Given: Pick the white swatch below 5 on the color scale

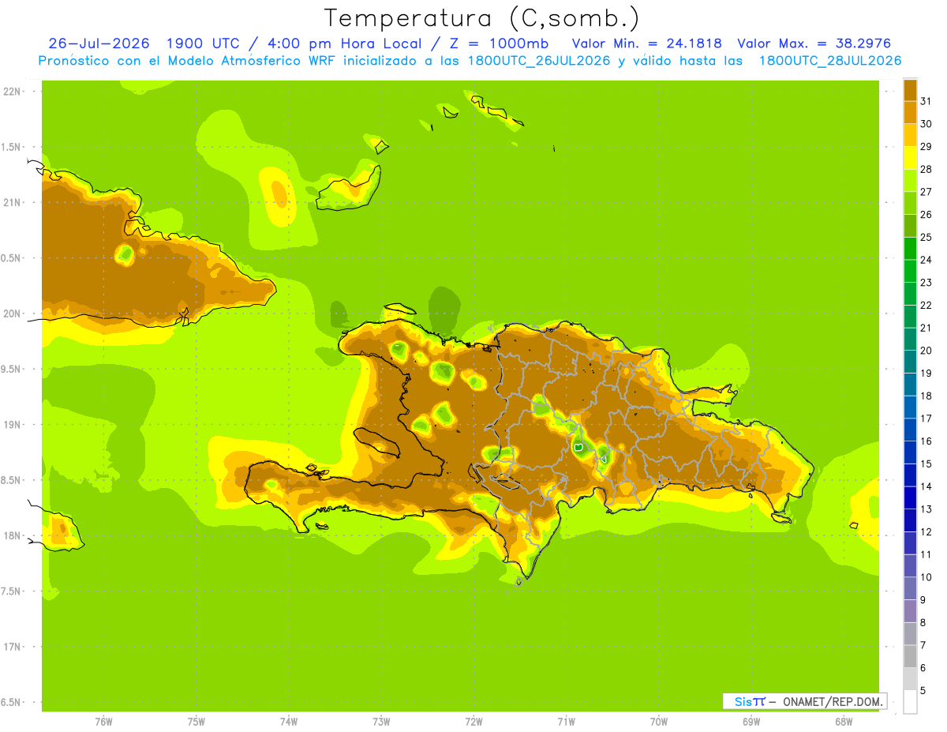Looking at the screenshot, I should [x=910, y=702].
